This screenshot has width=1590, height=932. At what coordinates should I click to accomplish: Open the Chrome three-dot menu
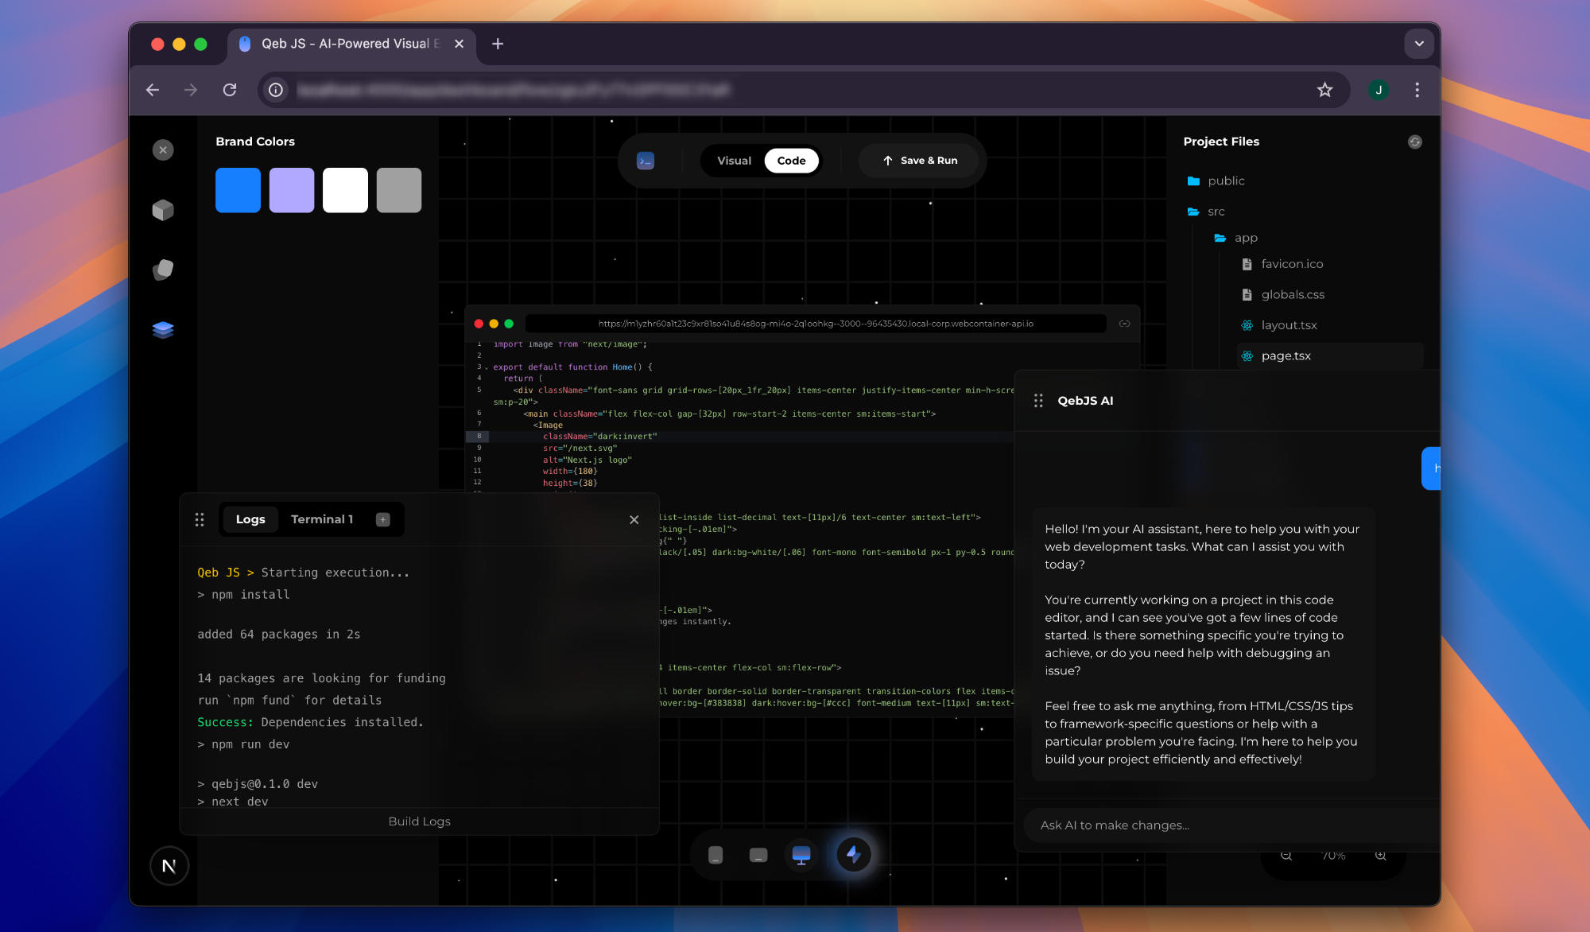coord(1417,90)
